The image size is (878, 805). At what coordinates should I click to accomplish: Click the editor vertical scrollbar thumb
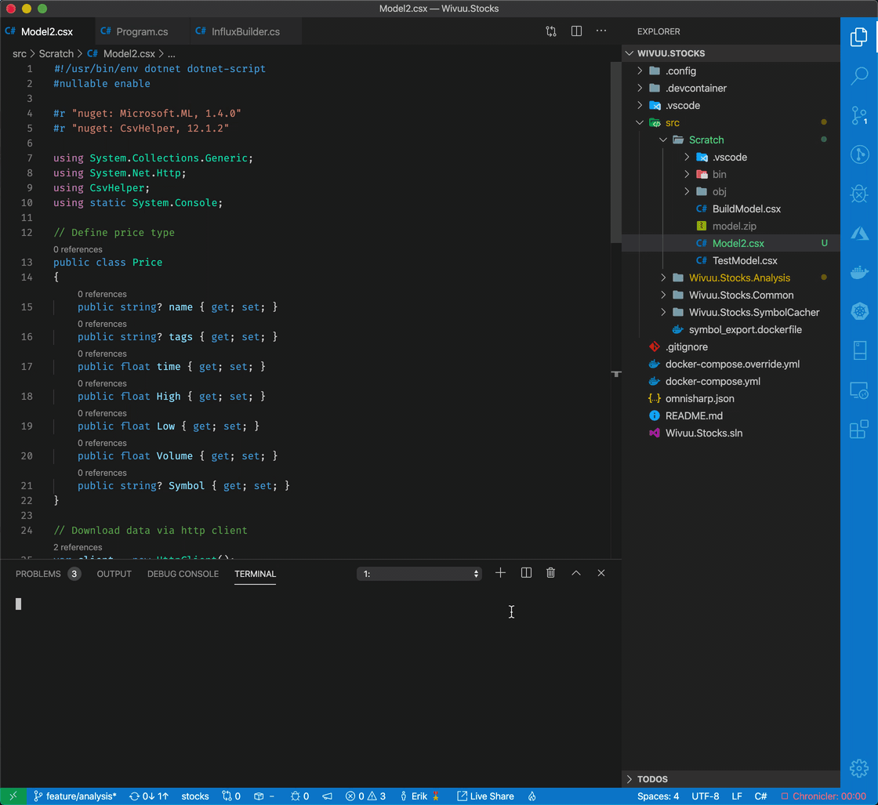[616, 152]
